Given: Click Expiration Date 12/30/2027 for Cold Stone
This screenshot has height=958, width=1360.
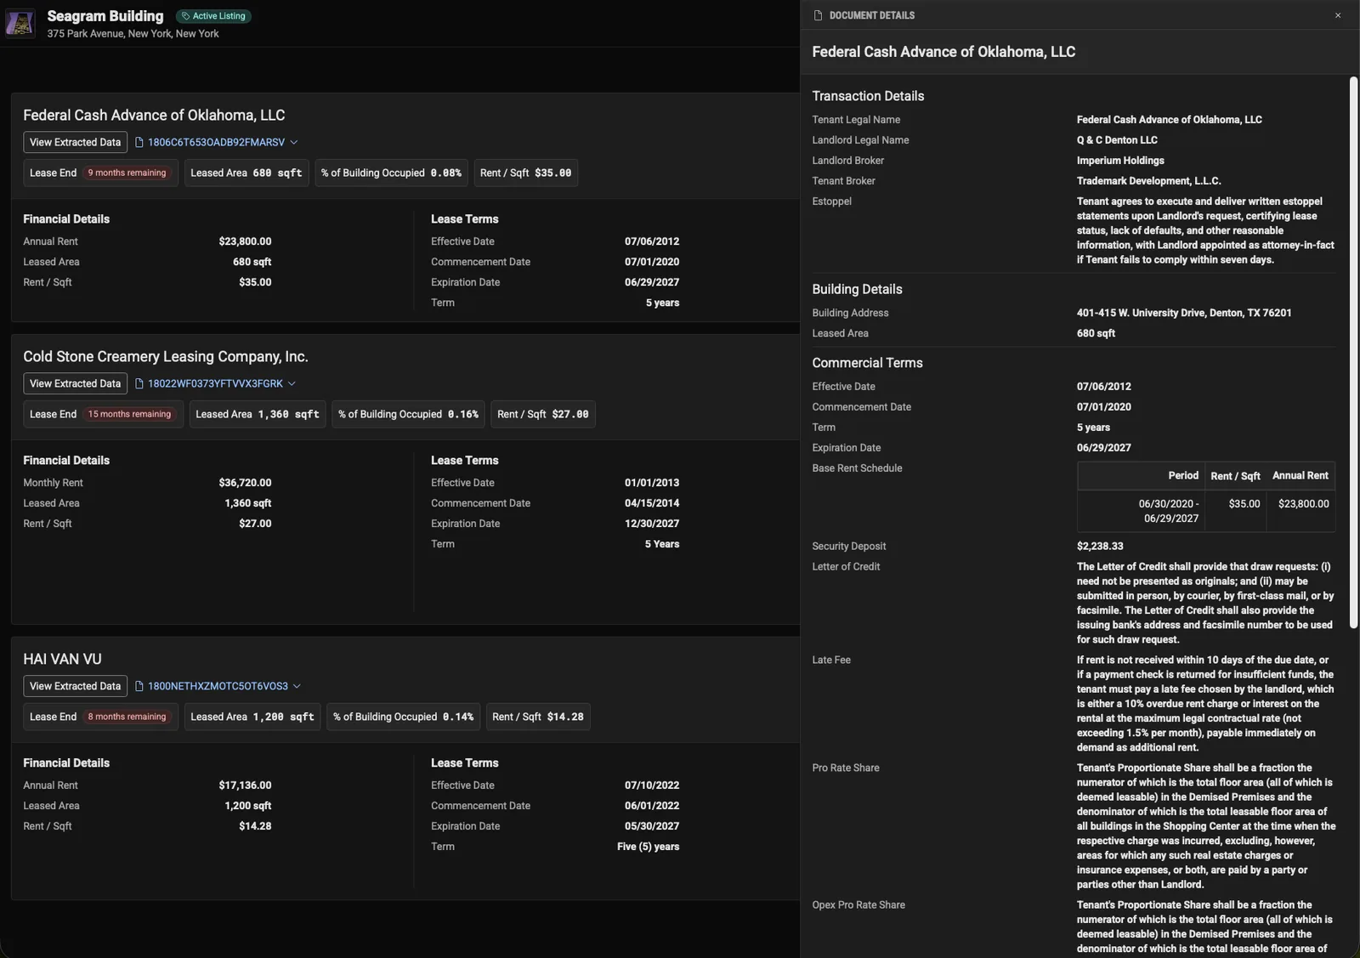Looking at the screenshot, I should pos(652,524).
